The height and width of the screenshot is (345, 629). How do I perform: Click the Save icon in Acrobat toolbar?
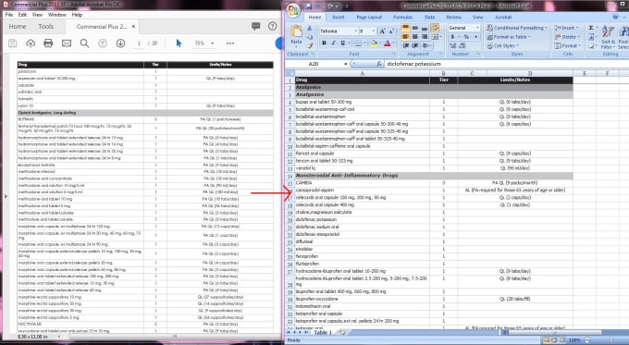12,43
